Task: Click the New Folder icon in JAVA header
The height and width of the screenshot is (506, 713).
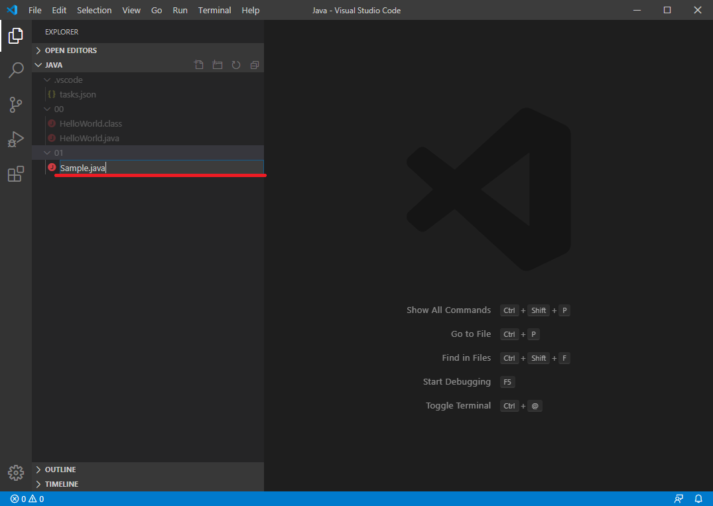Action: [x=218, y=65]
